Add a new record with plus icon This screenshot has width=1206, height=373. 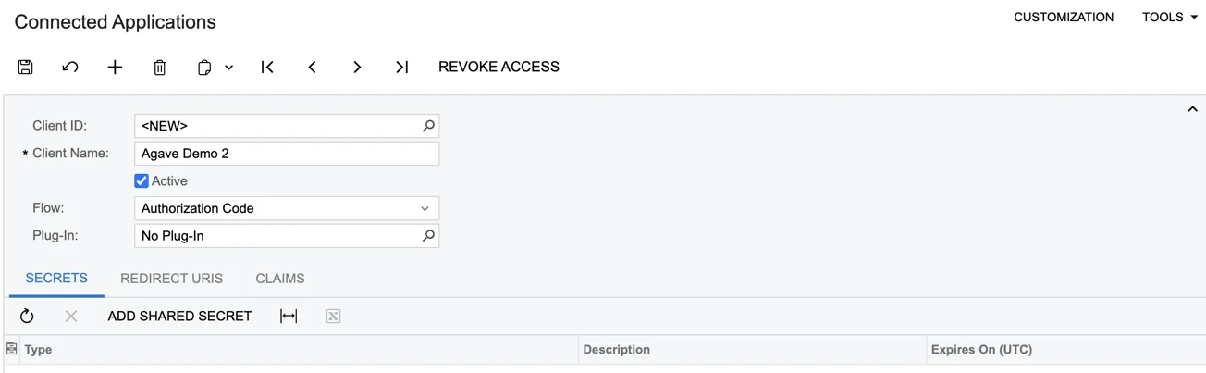(x=115, y=67)
